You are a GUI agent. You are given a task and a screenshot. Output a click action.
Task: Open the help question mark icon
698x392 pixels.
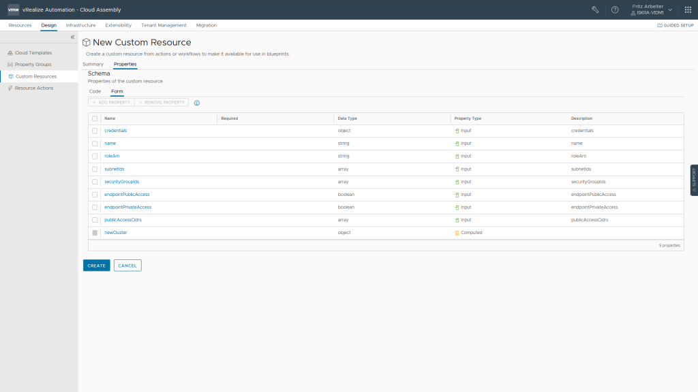pos(615,10)
